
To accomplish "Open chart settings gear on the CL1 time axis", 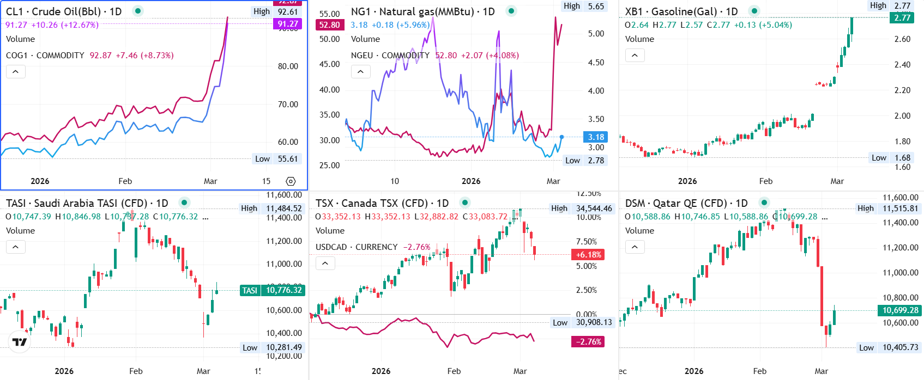I will 291,181.
